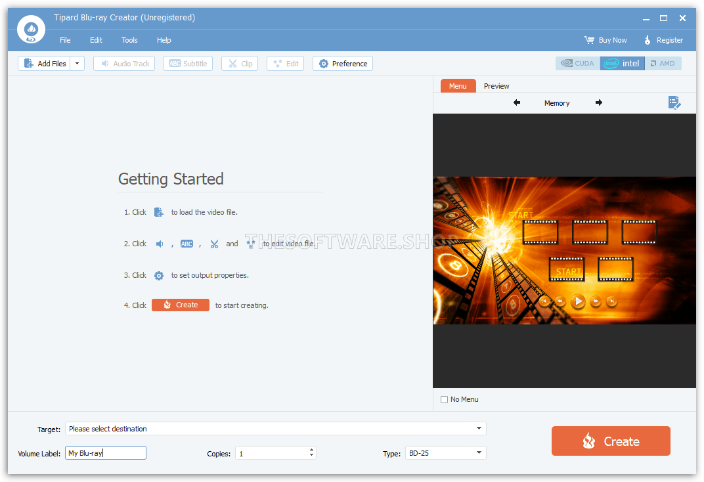Enable the No Menu checkbox
Viewport: 704px width, 482px height.
pos(444,399)
